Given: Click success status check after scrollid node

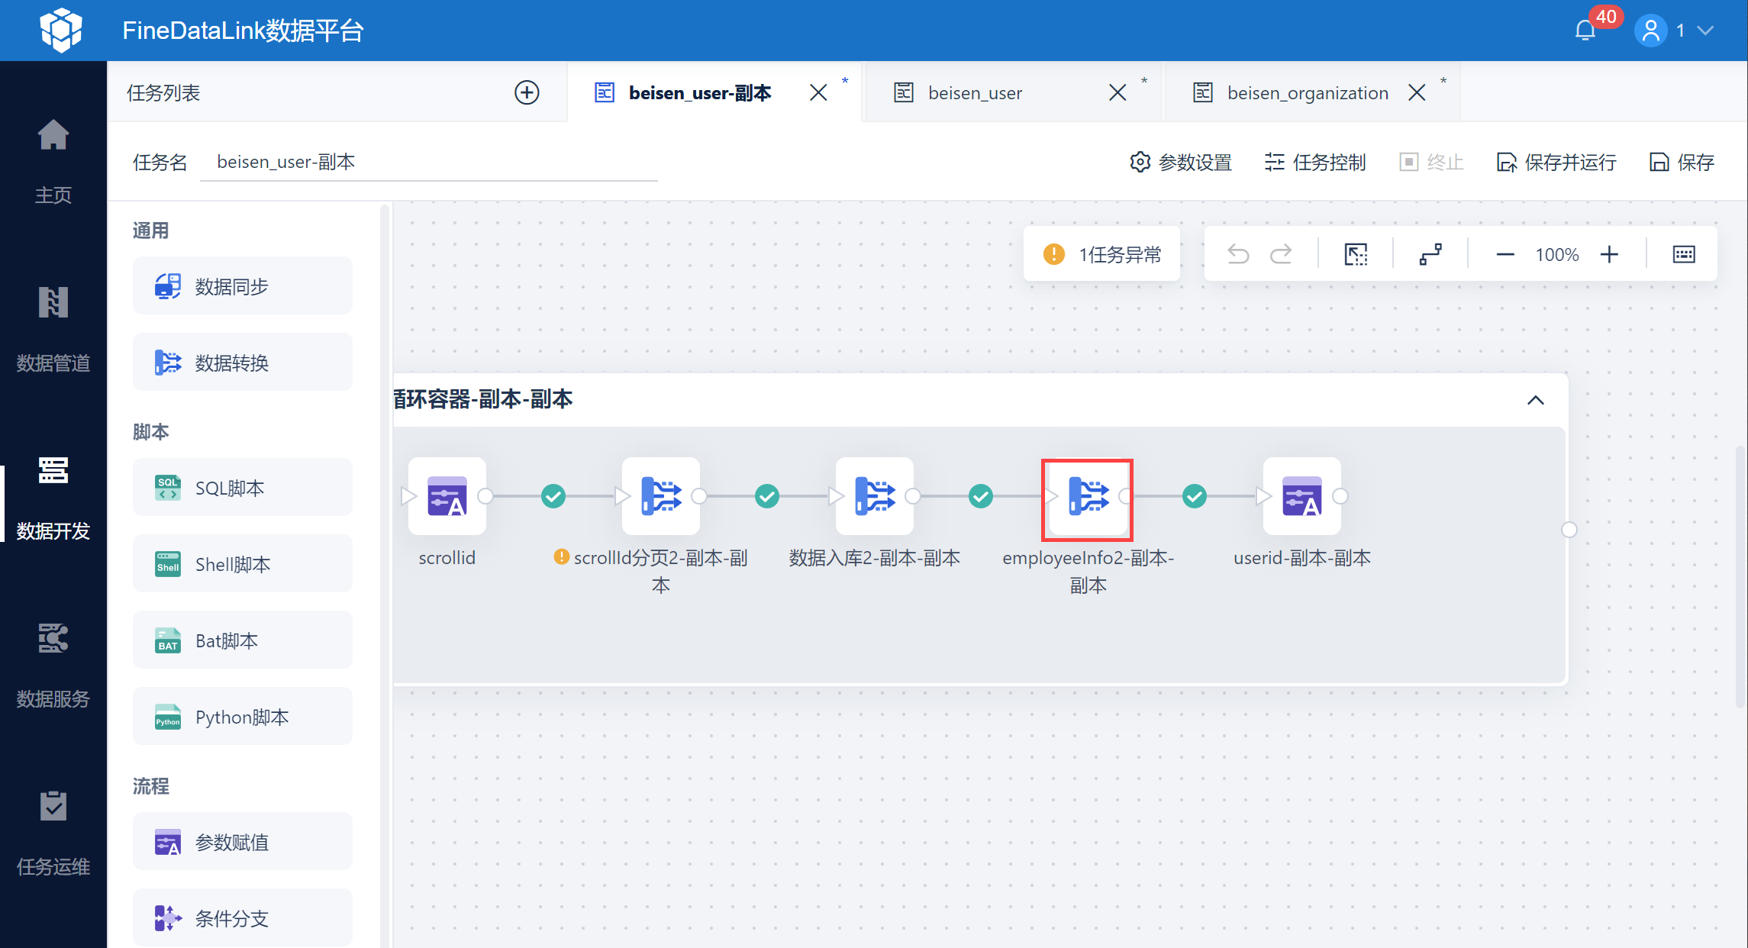Looking at the screenshot, I should coord(553,496).
